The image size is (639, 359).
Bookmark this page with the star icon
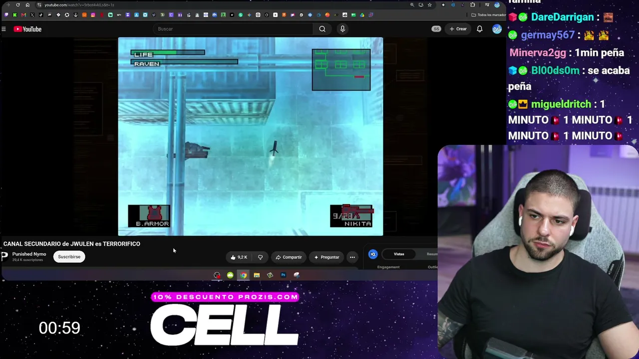(x=429, y=5)
